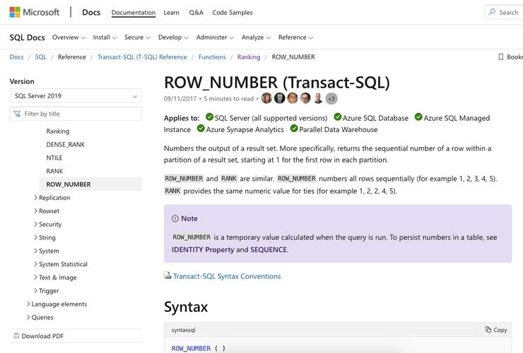Expand the Rowset tree node
This screenshot has height=353, width=523.
[x=35, y=210]
